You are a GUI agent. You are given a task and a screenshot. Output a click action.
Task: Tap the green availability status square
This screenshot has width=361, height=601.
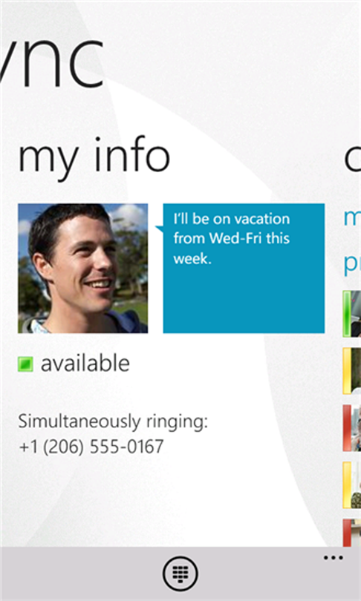pyautogui.click(x=25, y=364)
